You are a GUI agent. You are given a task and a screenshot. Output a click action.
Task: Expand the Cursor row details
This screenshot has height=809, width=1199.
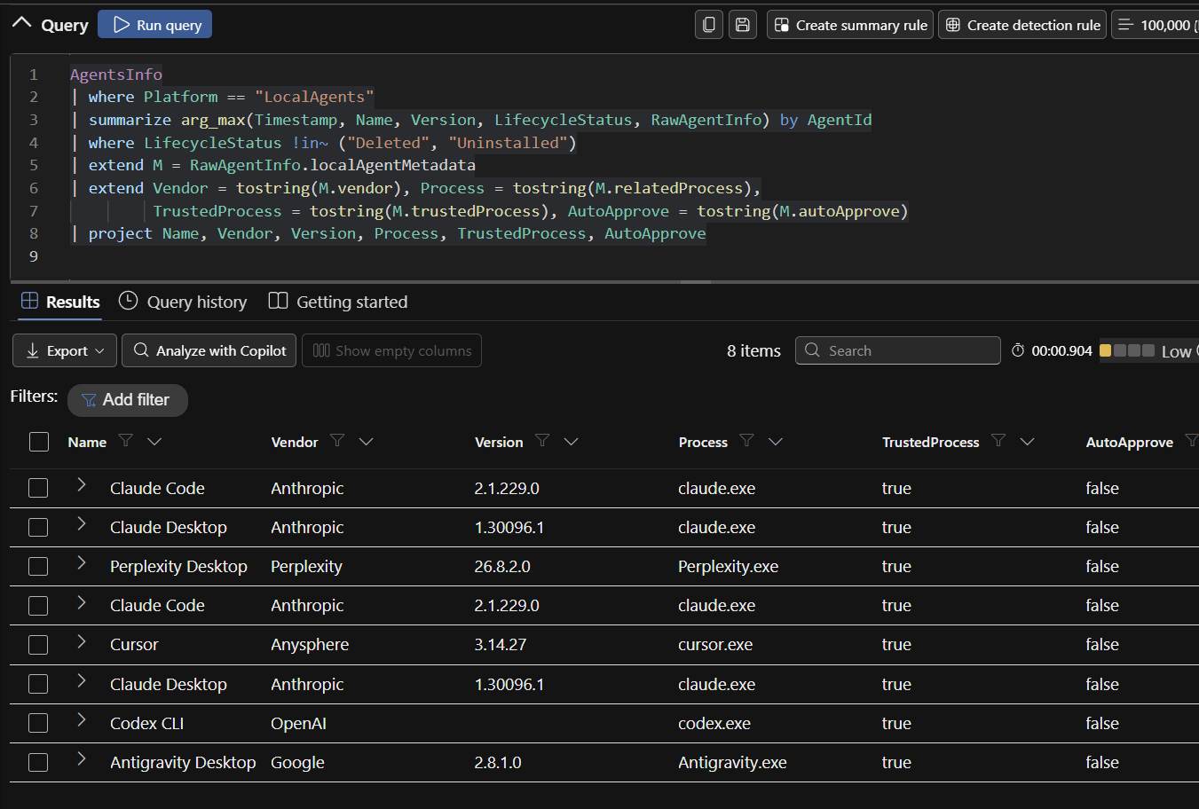click(82, 641)
